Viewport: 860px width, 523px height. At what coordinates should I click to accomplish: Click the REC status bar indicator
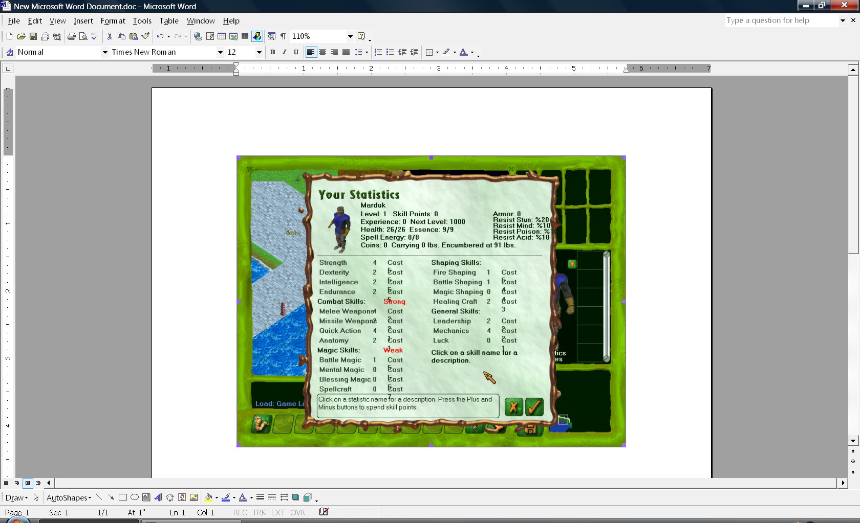(x=240, y=512)
